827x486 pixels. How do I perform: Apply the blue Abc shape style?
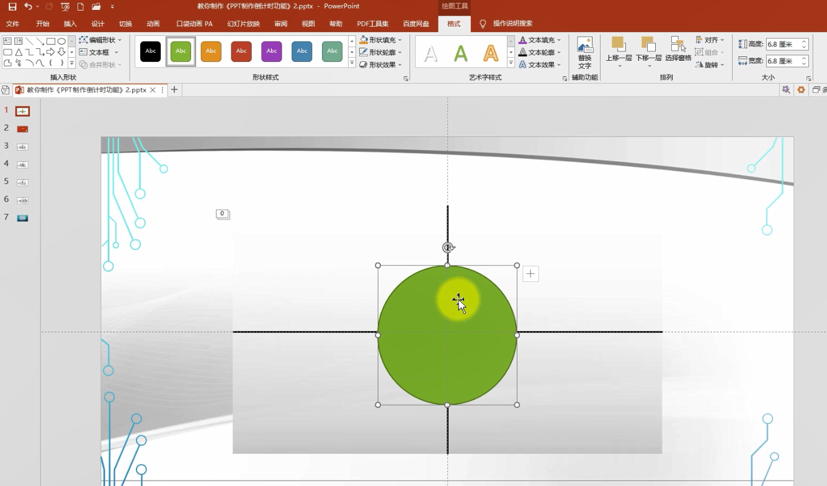coord(302,51)
